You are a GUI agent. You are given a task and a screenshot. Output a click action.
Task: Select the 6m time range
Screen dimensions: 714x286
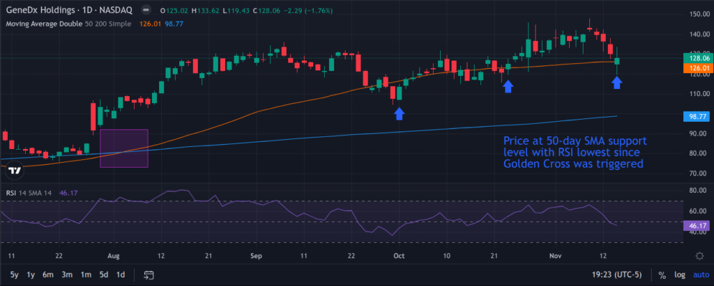click(x=48, y=274)
